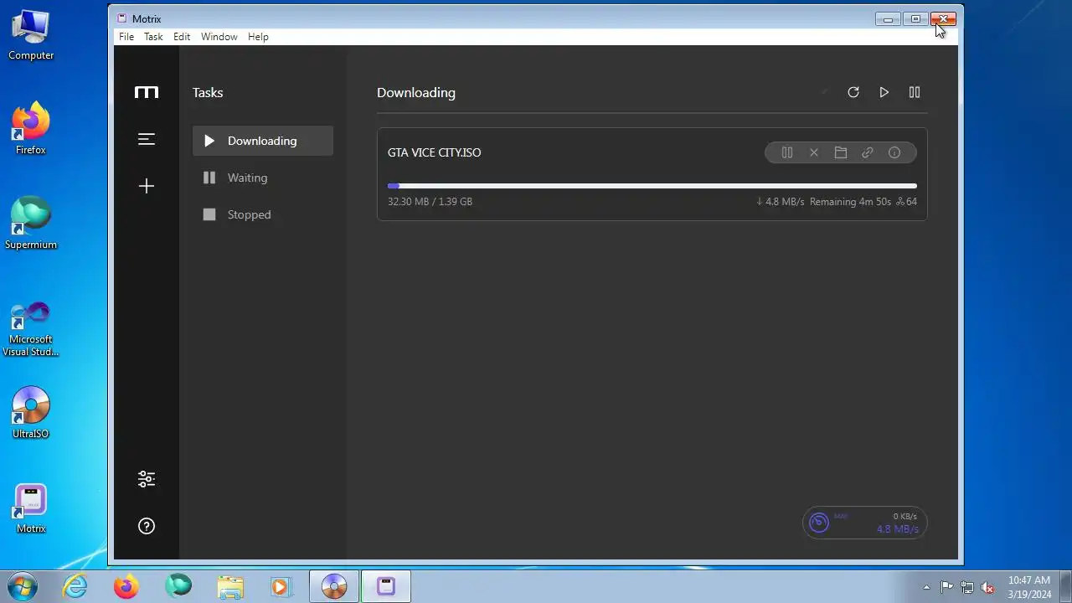The image size is (1072, 603).
Task: Switch to UltraISO in the taskbar
Action: (334, 586)
